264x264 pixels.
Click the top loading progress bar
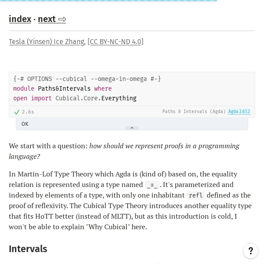point(109,1)
